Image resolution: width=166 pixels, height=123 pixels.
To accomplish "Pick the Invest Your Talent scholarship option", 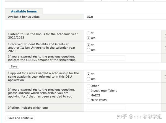I will (x=89, y=91).
